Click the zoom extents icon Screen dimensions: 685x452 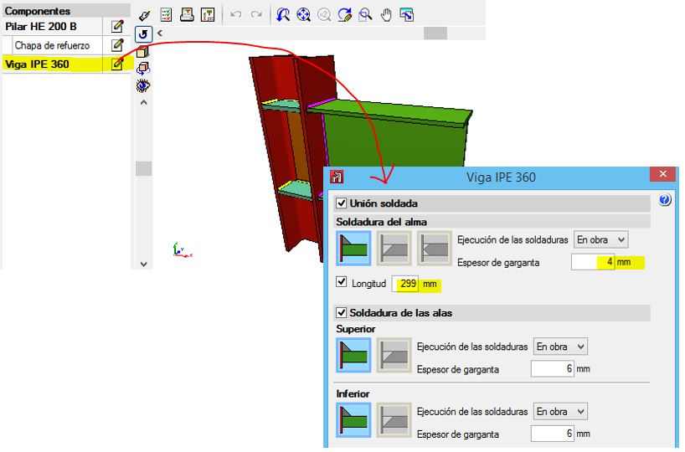(x=303, y=15)
